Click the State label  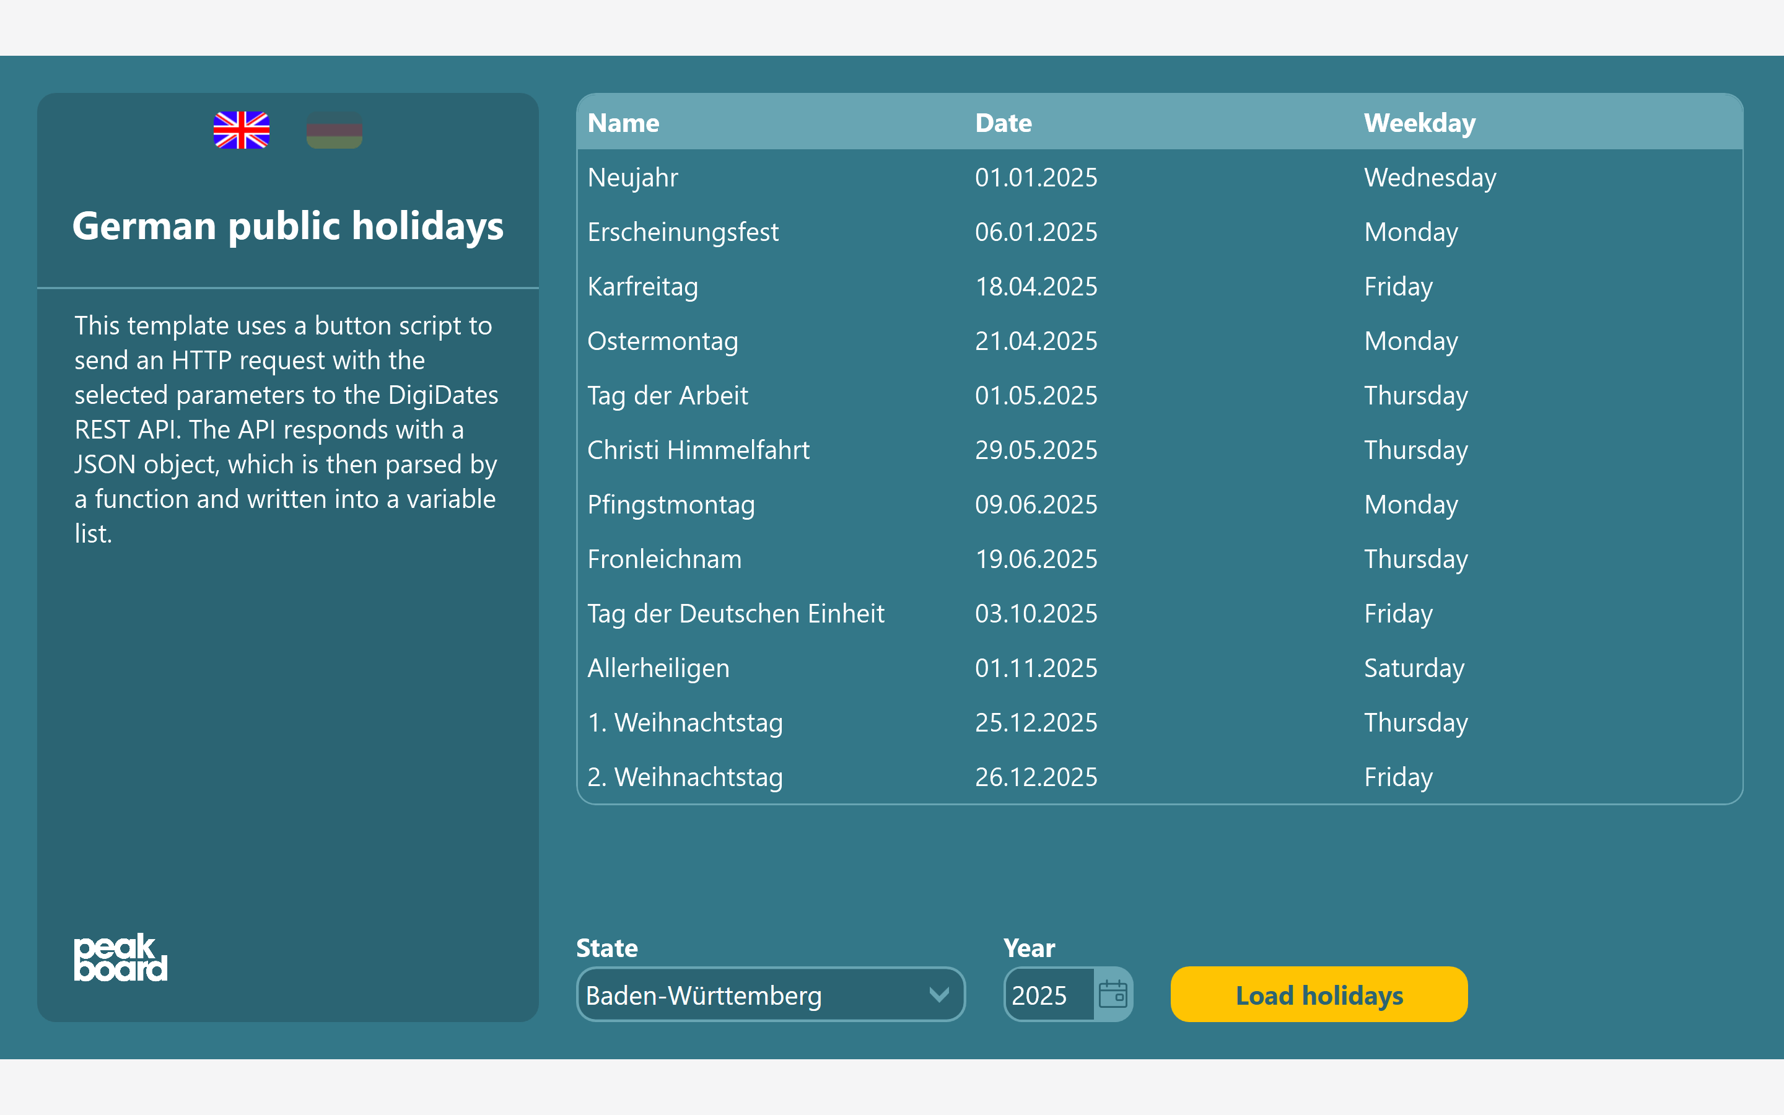[x=606, y=948]
